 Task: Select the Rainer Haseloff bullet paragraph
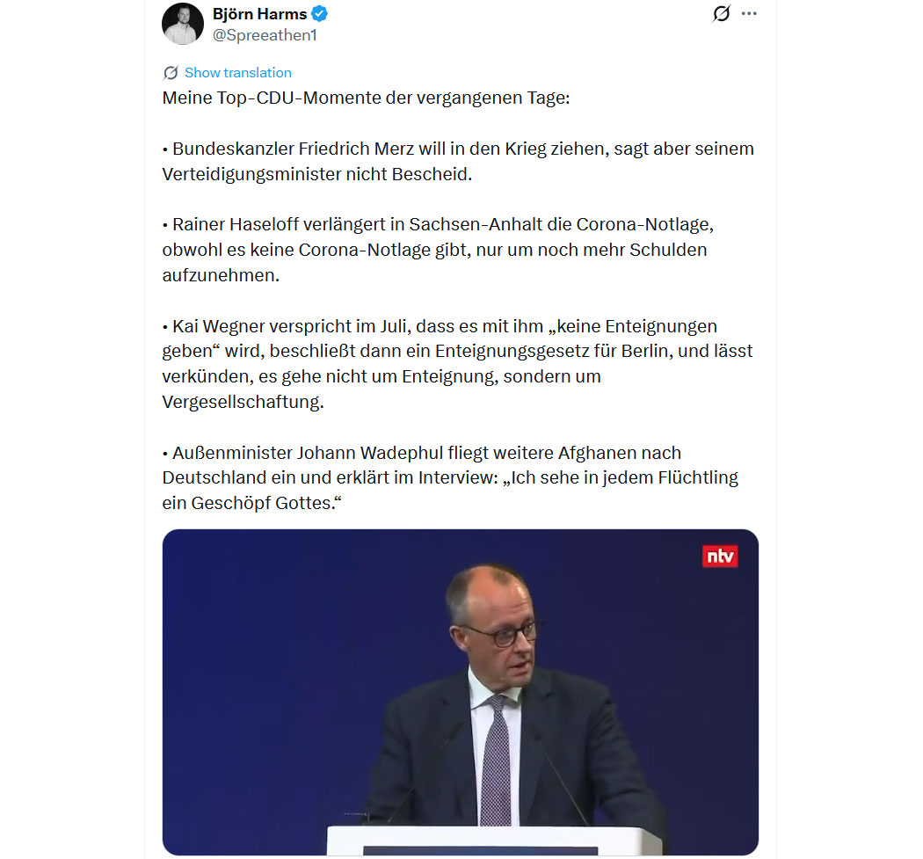click(x=439, y=250)
